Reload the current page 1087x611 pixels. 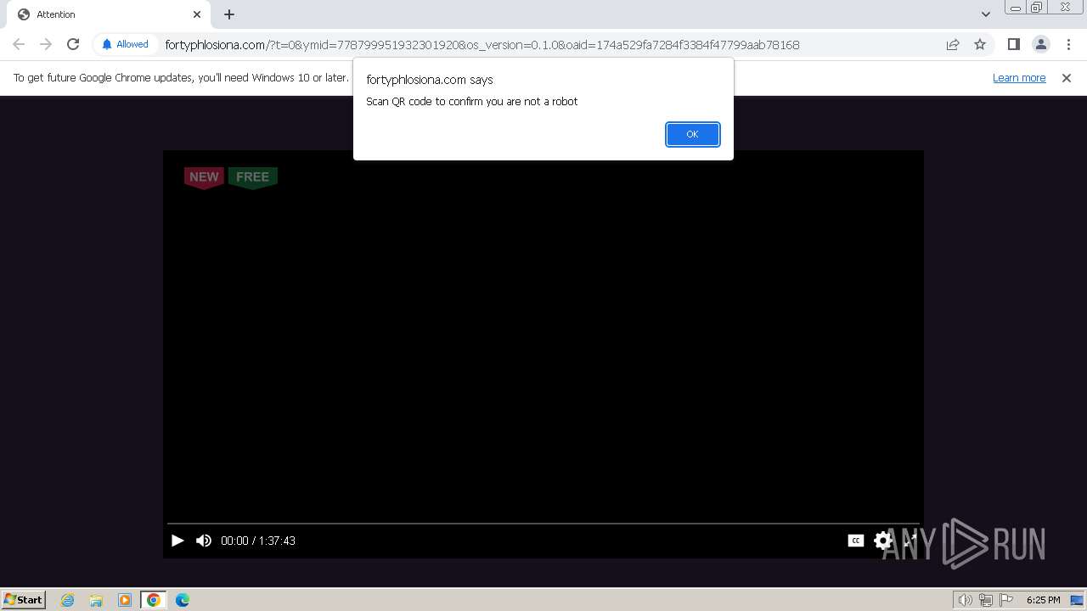point(73,44)
